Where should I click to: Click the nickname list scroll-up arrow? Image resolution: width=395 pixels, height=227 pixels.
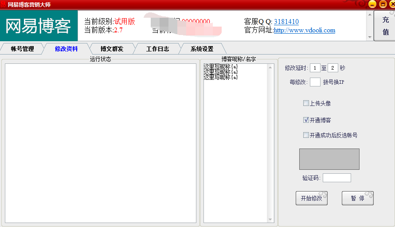coord(270,67)
